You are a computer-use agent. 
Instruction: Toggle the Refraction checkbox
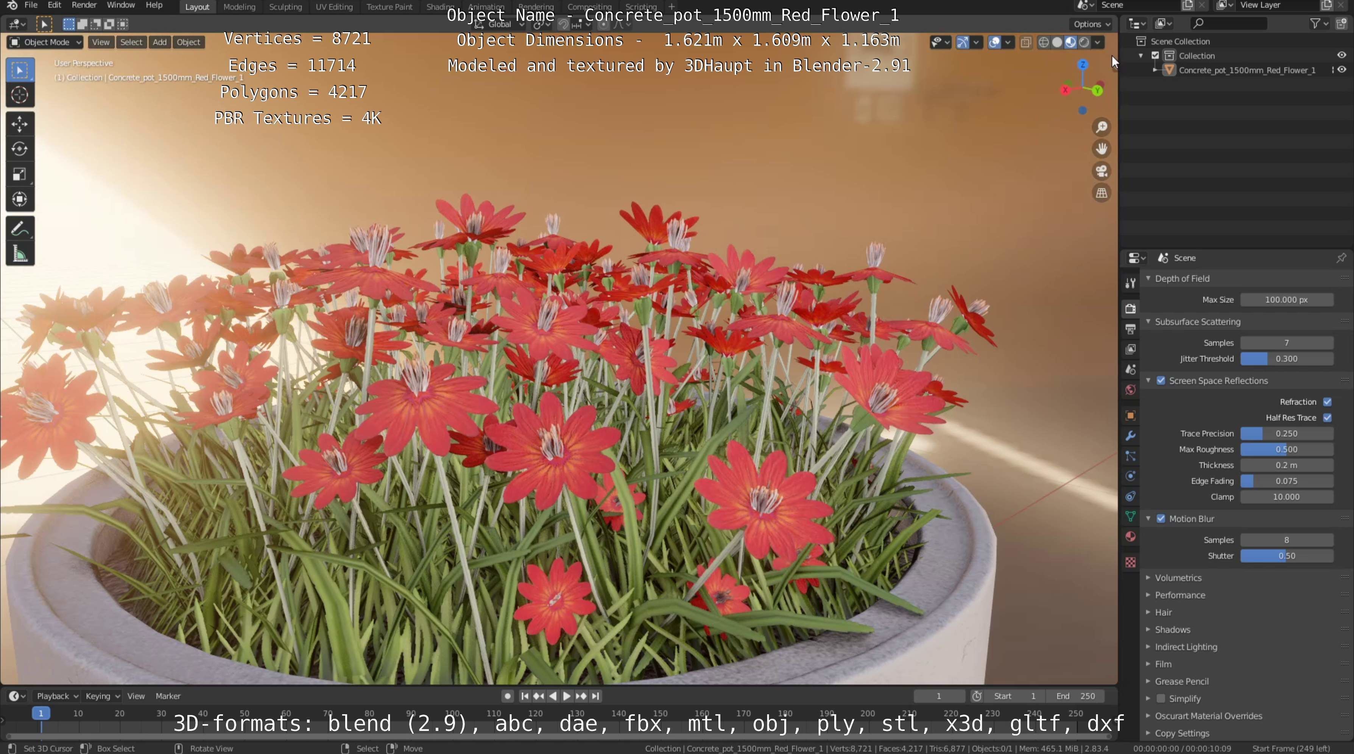click(x=1327, y=402)
